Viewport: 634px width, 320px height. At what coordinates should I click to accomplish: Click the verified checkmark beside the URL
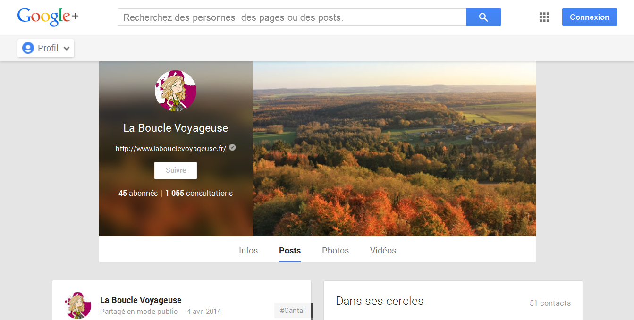pyautogui.click(x=232, y=148)
